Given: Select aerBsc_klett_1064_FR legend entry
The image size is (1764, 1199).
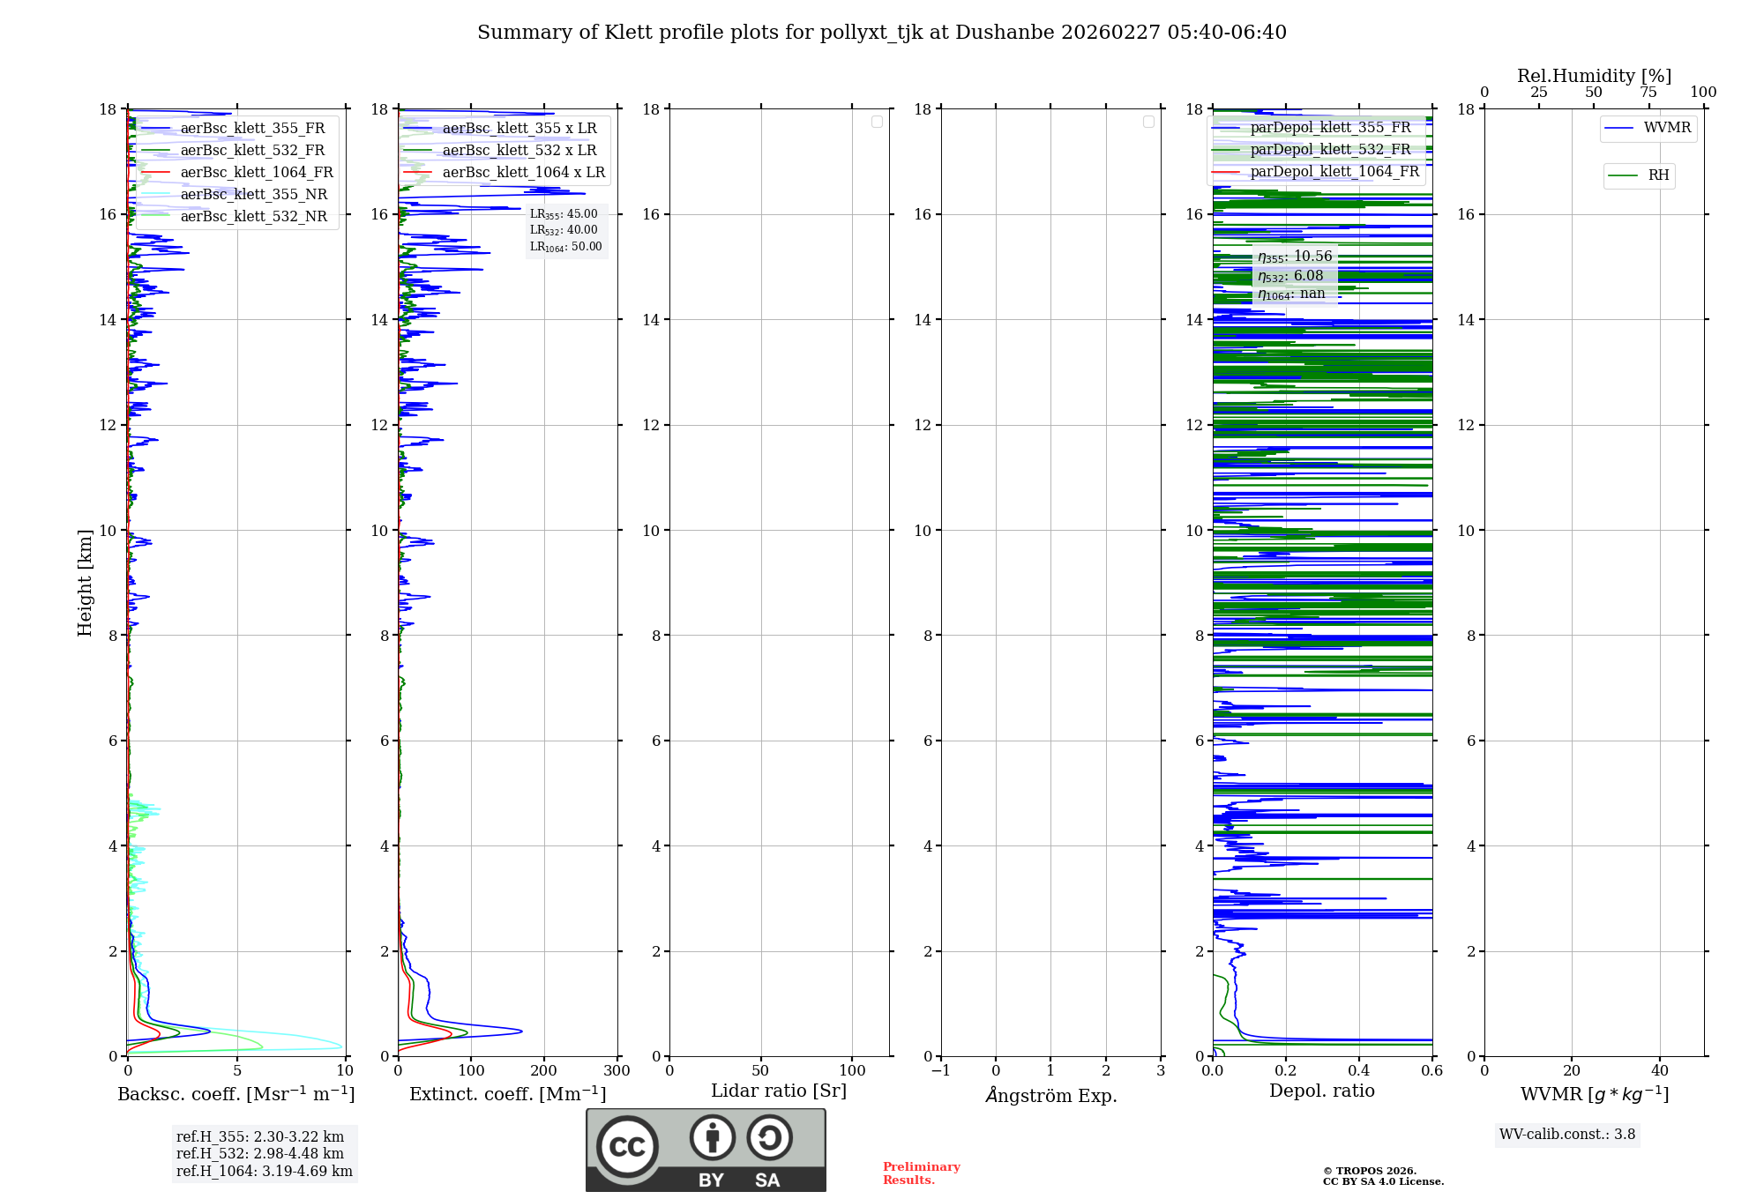Looking at the screenshot, I should coord(256,173).
